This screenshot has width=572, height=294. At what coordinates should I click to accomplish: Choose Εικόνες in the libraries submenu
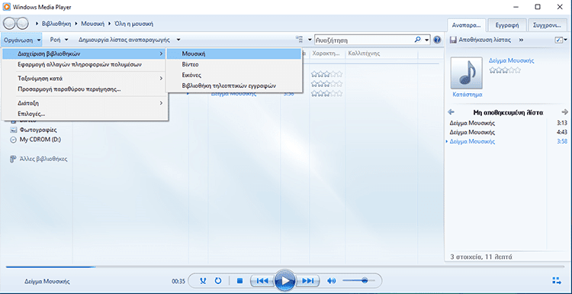[x=234, y=75]
